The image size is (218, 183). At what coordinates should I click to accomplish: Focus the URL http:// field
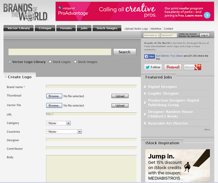point(91,114)
